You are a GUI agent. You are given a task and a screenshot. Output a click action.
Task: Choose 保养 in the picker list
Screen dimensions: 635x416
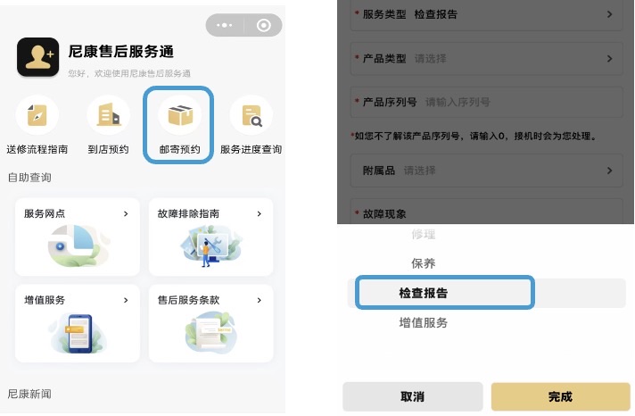(x=424, y=263)
